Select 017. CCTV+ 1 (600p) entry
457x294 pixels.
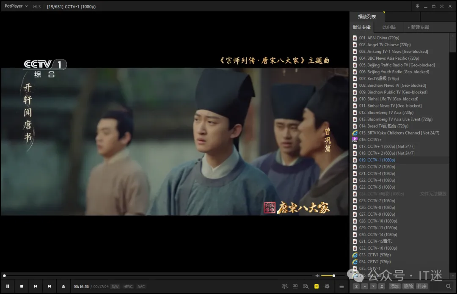pos(400,146)
